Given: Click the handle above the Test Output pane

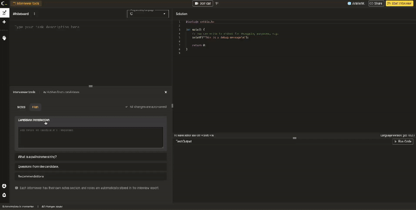Looking at the screenshot, I should point(294,138).
